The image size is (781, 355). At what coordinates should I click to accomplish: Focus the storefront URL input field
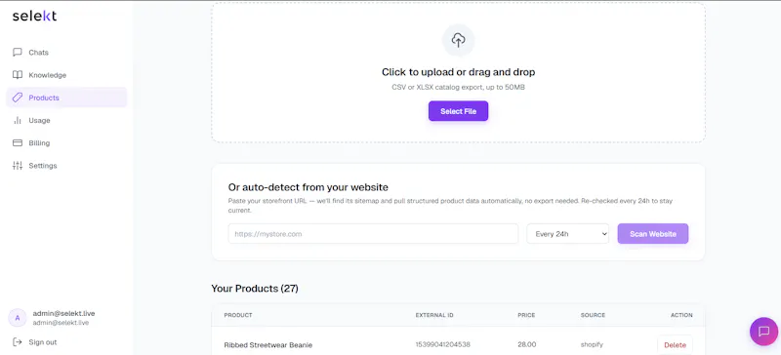[373, 233]
